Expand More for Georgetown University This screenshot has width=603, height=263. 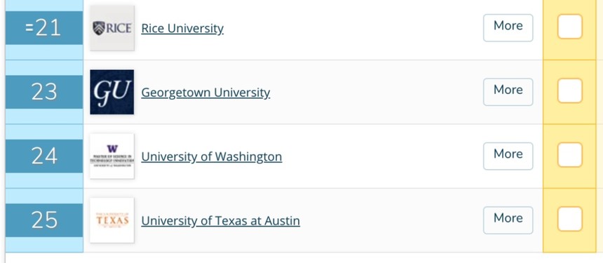point(508,92)
